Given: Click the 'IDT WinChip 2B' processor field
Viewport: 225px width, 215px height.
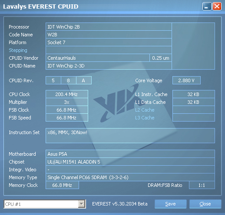Looking at the screenshot, I should pos(109,27).
